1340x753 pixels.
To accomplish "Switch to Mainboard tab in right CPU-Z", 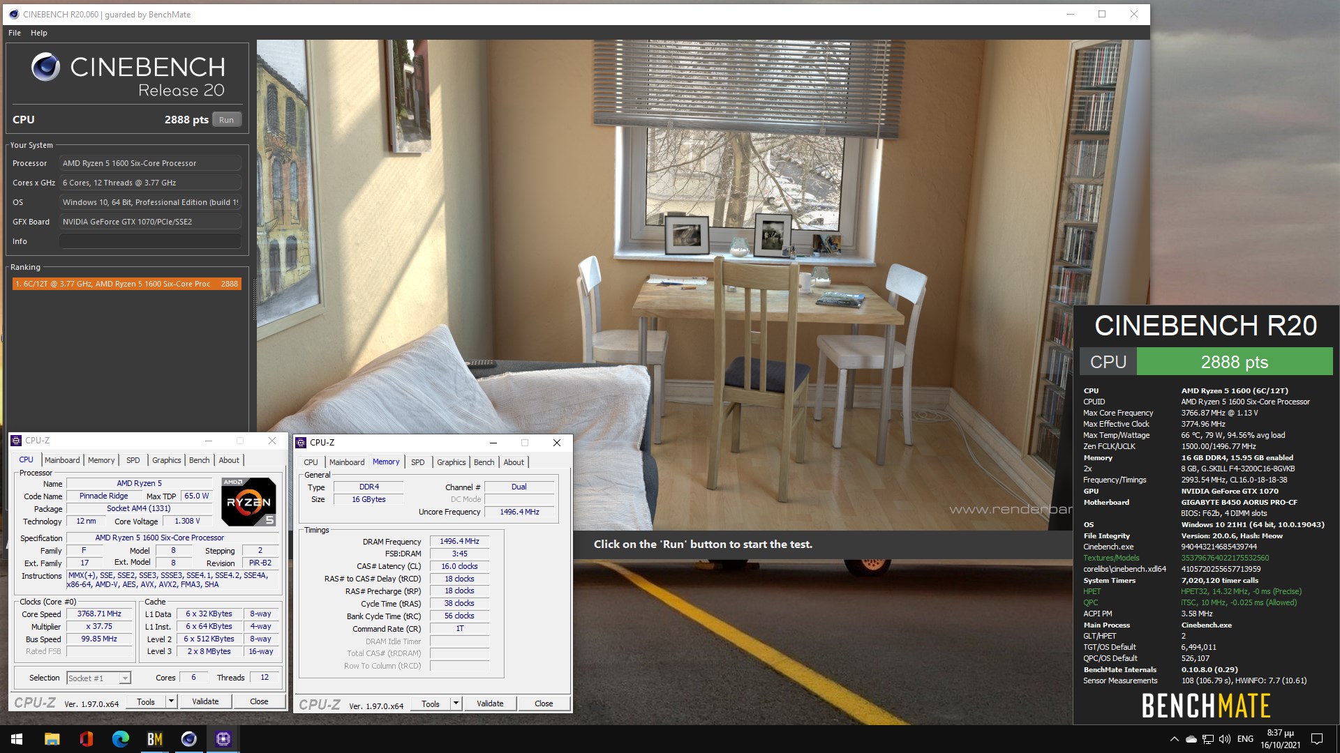I will (347, 462).
